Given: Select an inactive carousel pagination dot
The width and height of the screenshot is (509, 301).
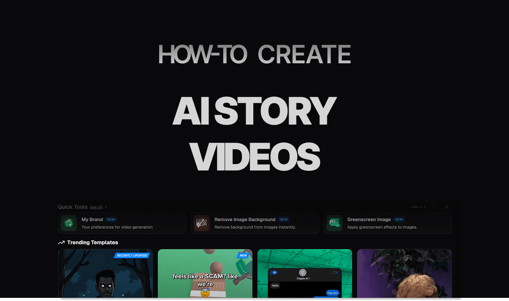Looking at the screenshot, I should pyautogui.click(x=421, y=207).
